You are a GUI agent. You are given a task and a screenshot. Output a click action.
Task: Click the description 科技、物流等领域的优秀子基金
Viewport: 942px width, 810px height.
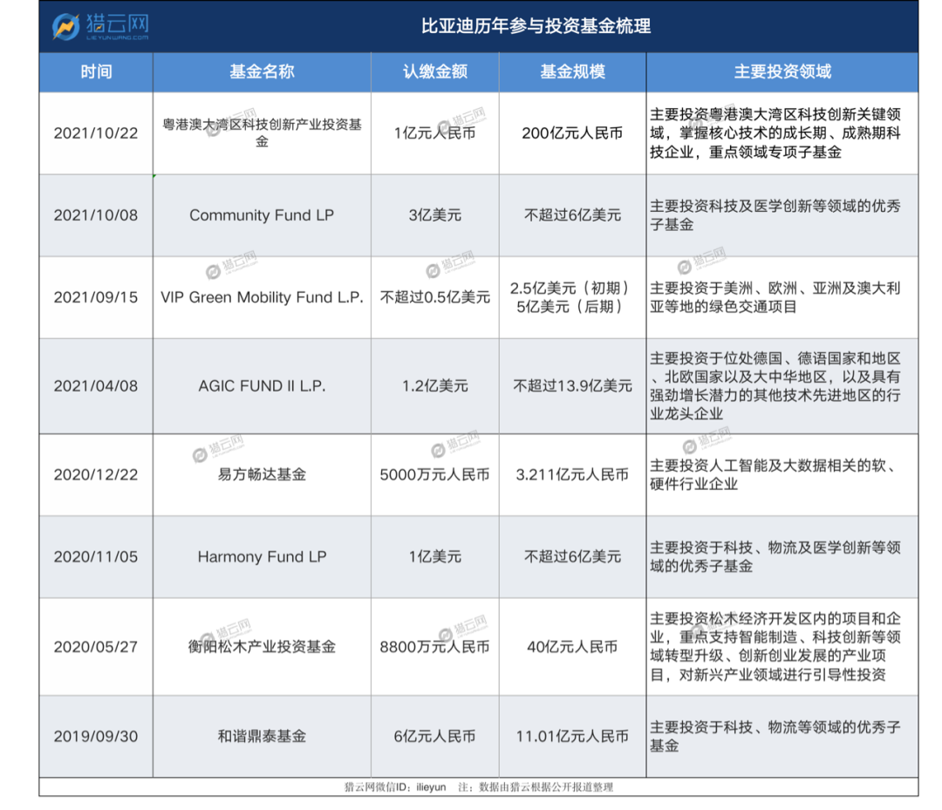click(x=775, y=737)
